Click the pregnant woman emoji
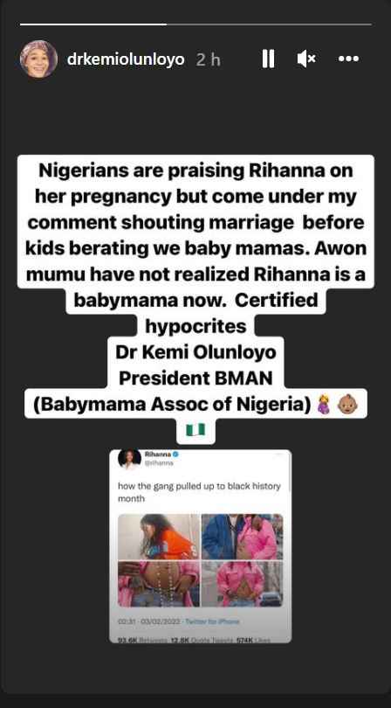 pos(325,404)
